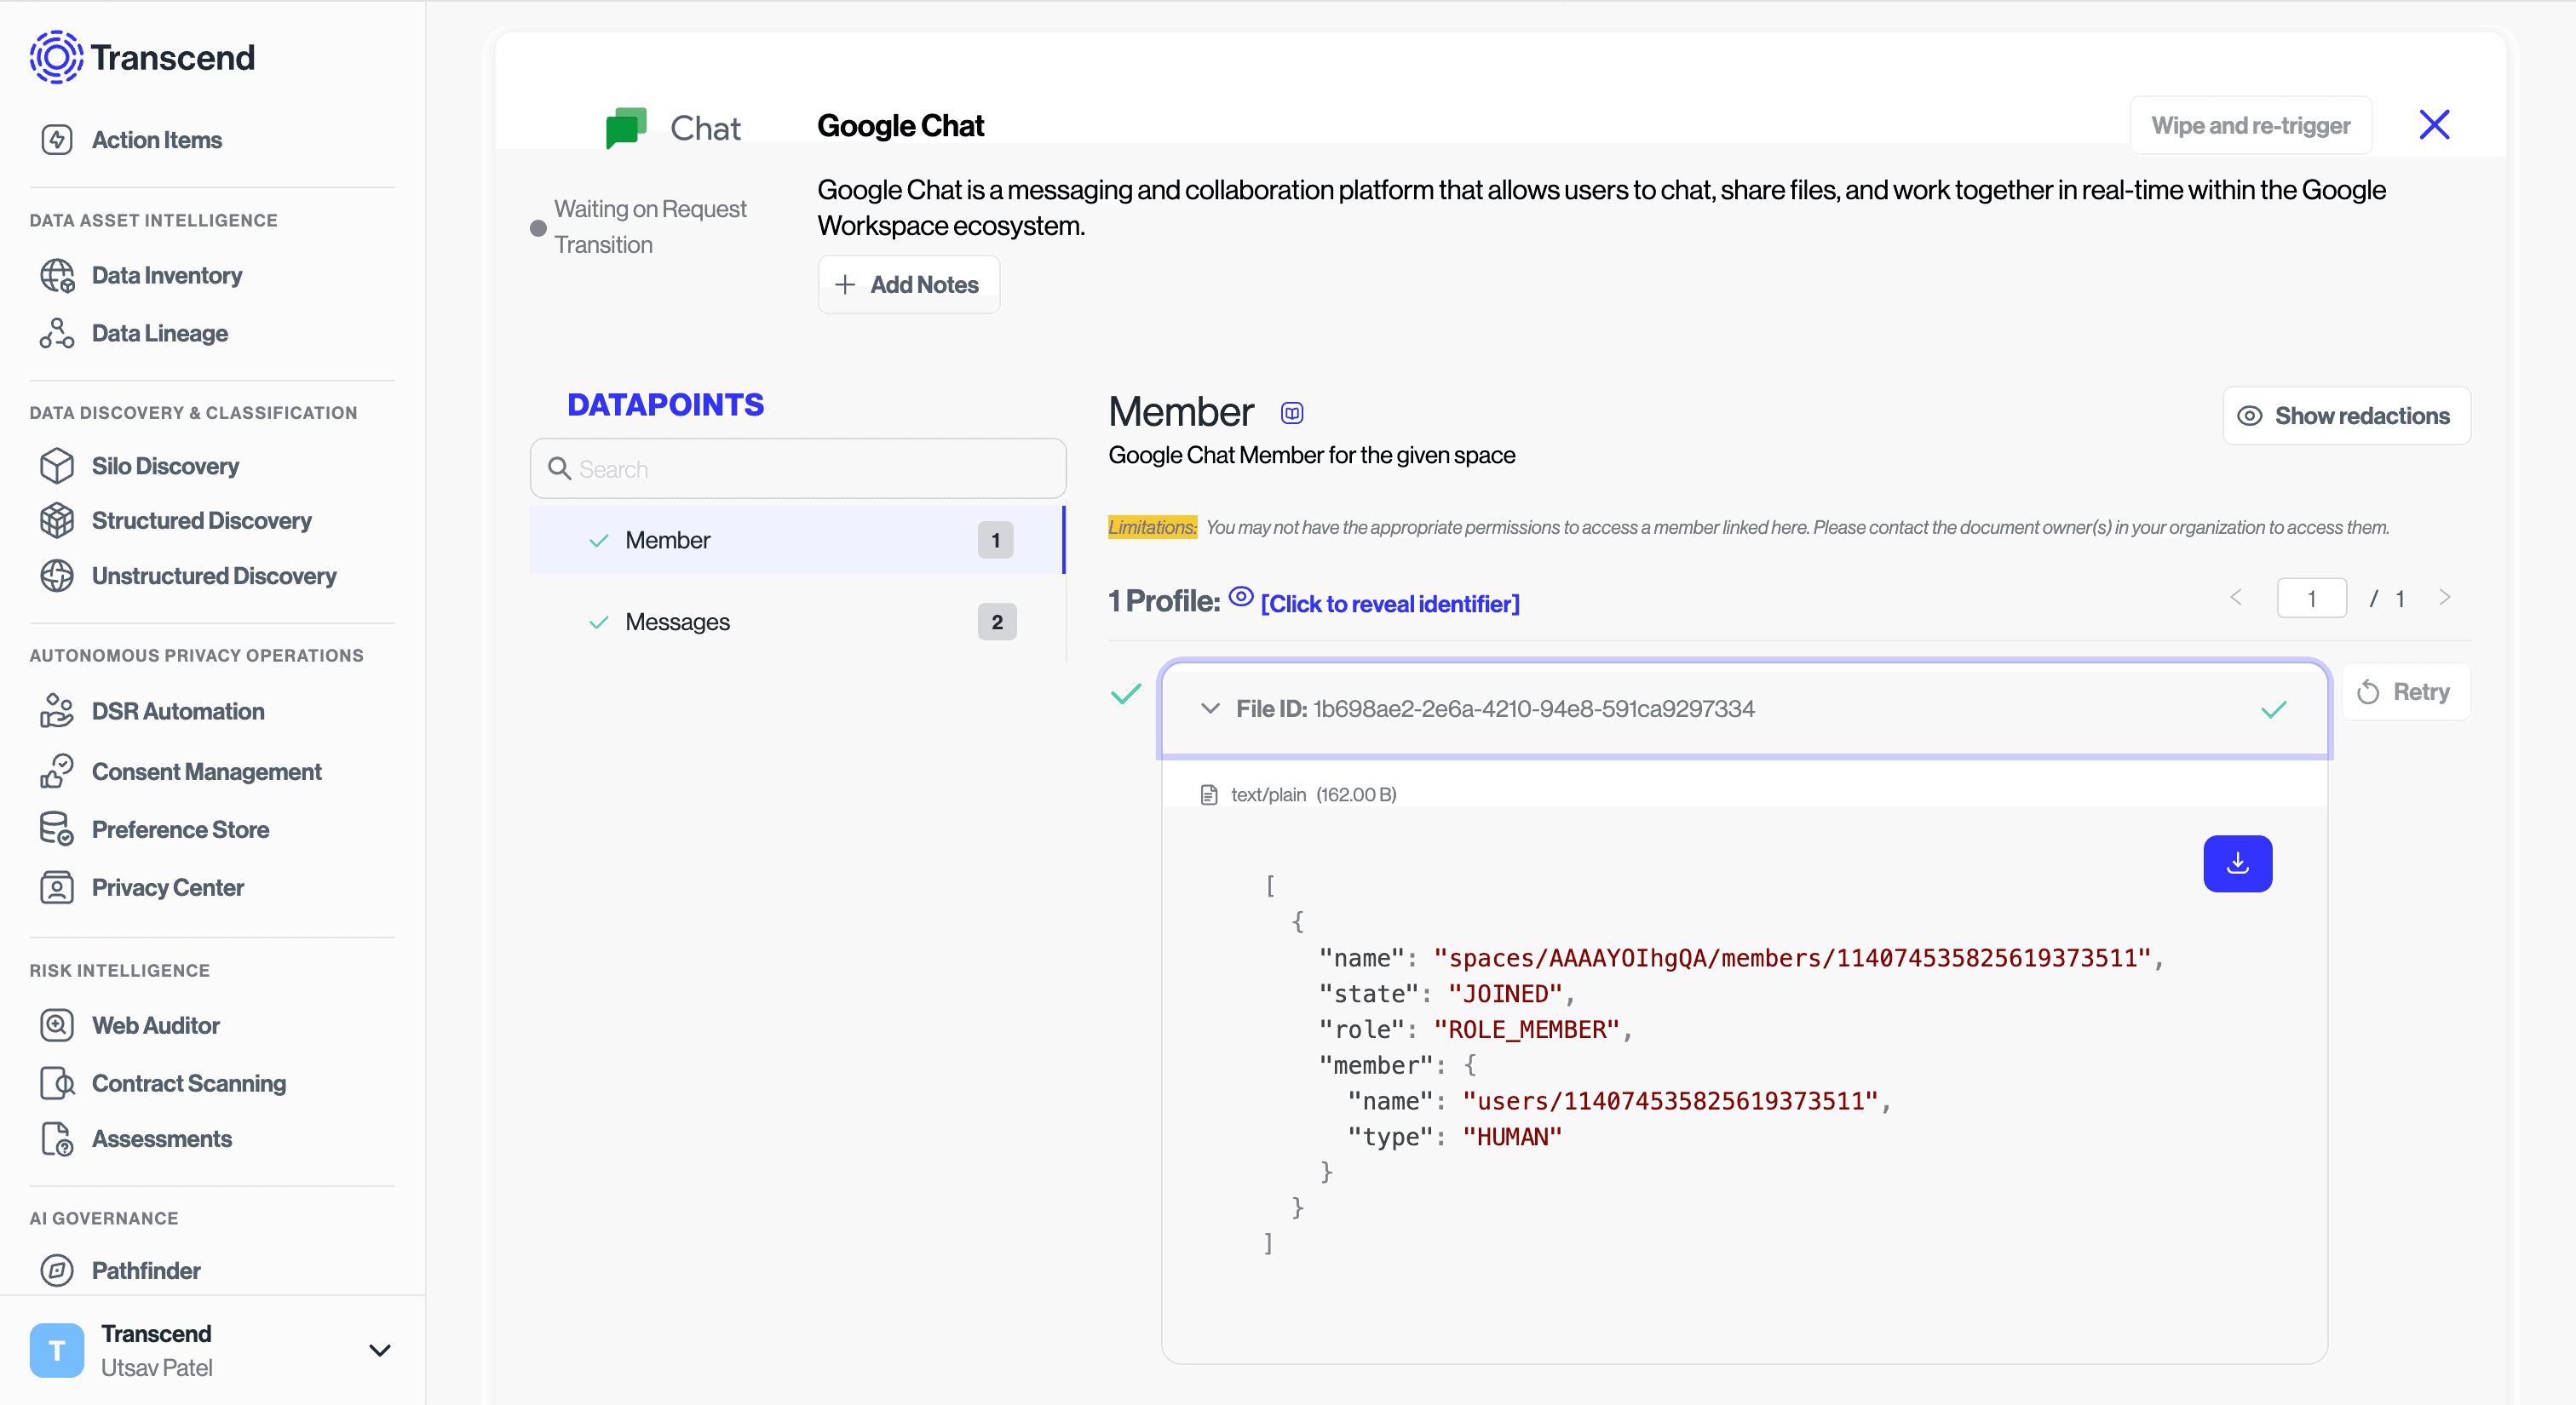
Task: Open Pathfinder under AI Governance
Action: pos(146,1270)
